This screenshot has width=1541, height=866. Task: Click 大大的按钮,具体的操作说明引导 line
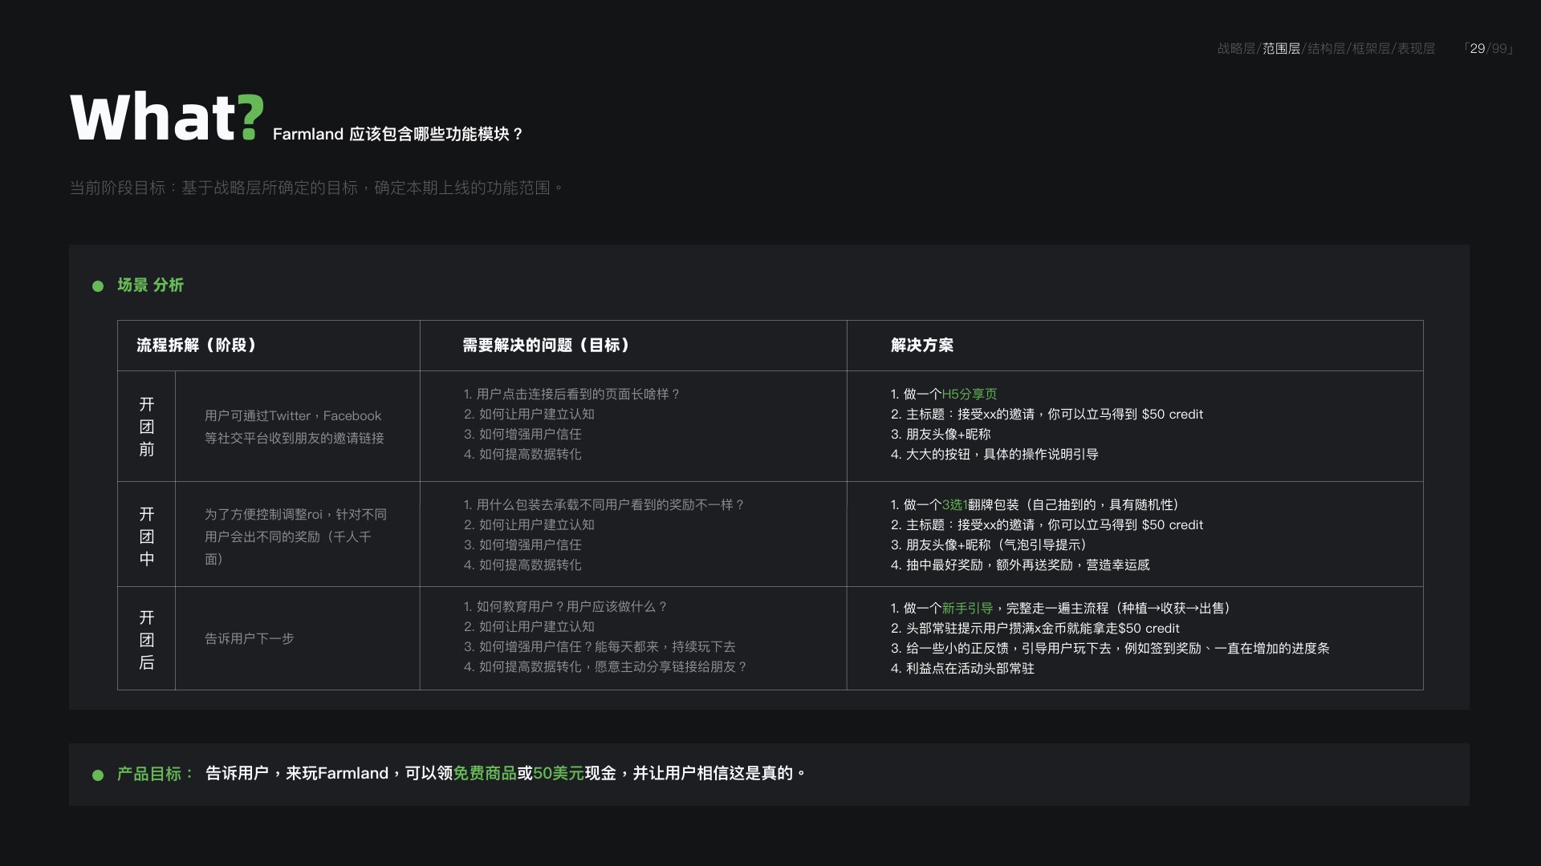point(994,454)
